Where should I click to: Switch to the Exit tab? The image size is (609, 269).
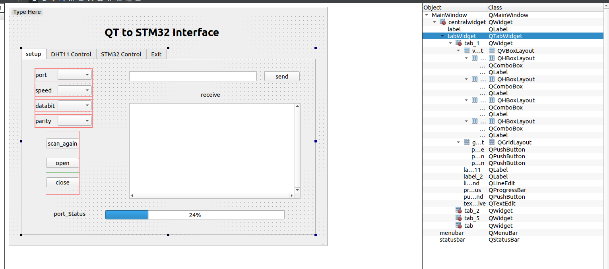click(x=156, y=54)
